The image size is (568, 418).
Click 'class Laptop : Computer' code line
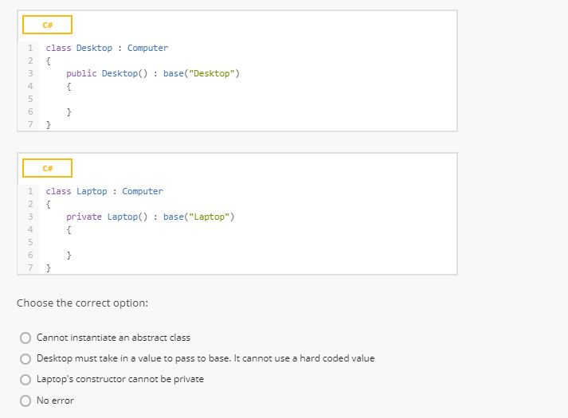pos(104,191)
